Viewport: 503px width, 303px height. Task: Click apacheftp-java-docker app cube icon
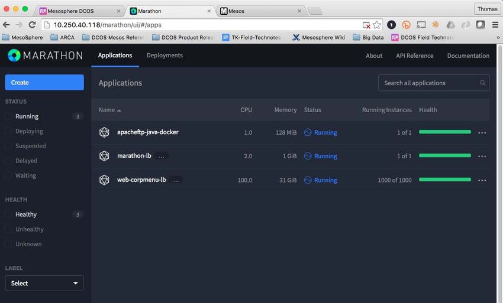coord(104,132)
